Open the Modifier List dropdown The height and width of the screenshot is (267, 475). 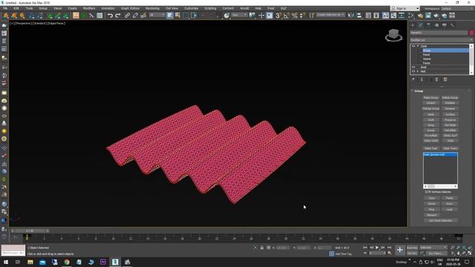point(442,40)
